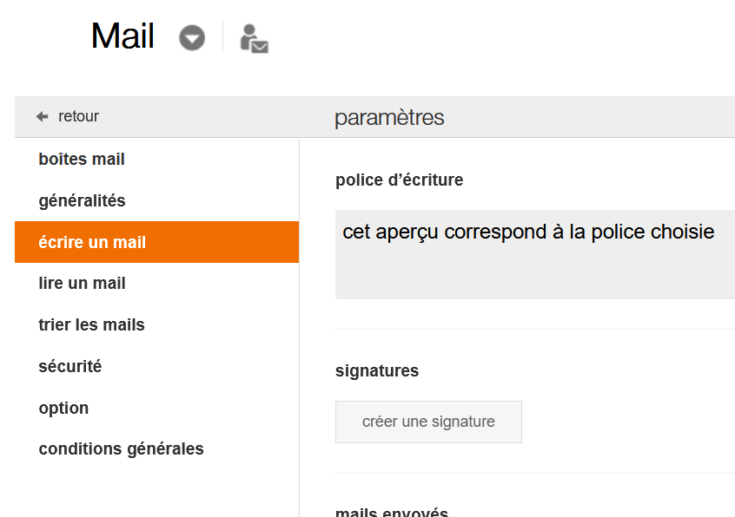Open the 'généralités' settings section

(x=81, y=200)
